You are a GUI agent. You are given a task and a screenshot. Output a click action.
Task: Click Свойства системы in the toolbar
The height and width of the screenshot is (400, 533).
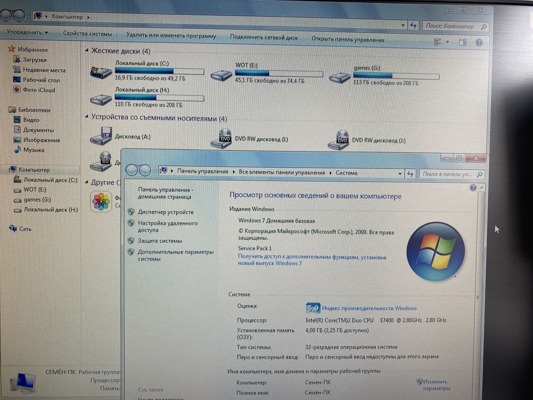tap(87, 34)
